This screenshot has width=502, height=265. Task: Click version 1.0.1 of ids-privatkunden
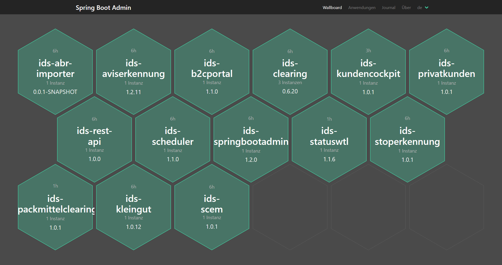(447, 92)
